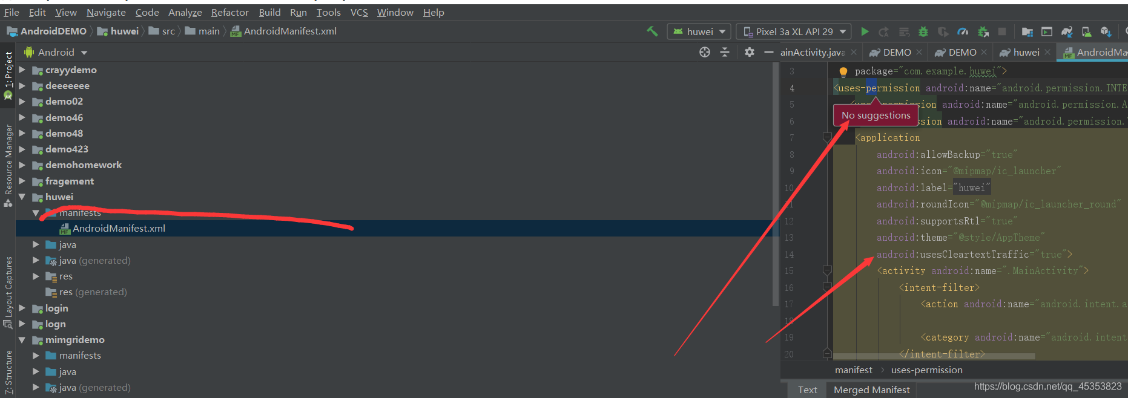The height and width of the screenshot is (398, 1128).
Task: Expand the fragement module arrow
Action: 22,181
